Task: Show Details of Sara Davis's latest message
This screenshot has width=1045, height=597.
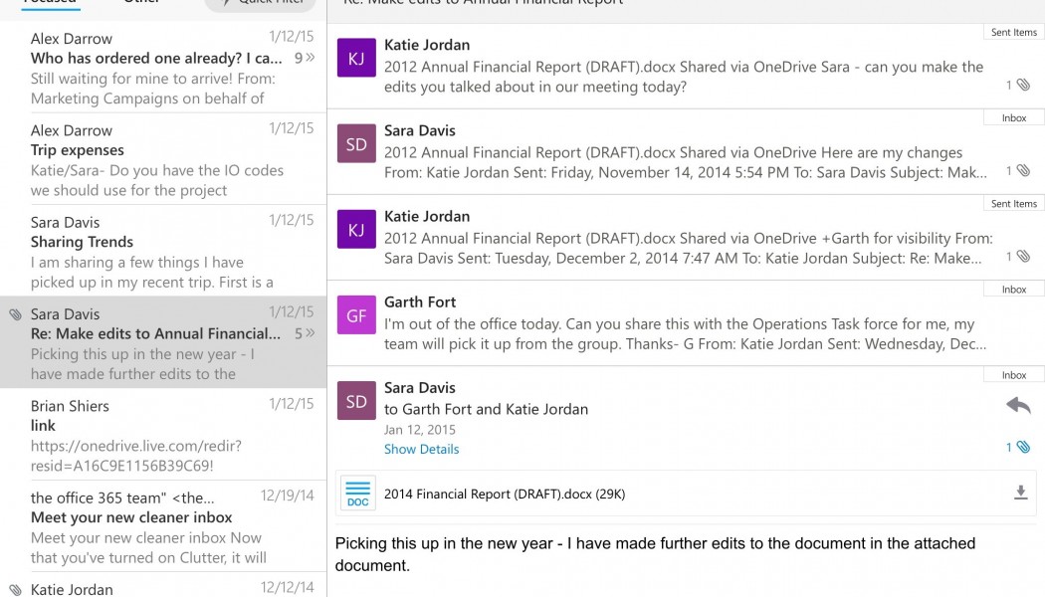Action: coord(421,449)
